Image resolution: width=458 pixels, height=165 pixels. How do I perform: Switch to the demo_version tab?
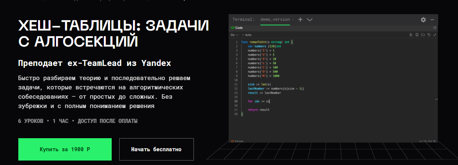click(x=275, y=19)
